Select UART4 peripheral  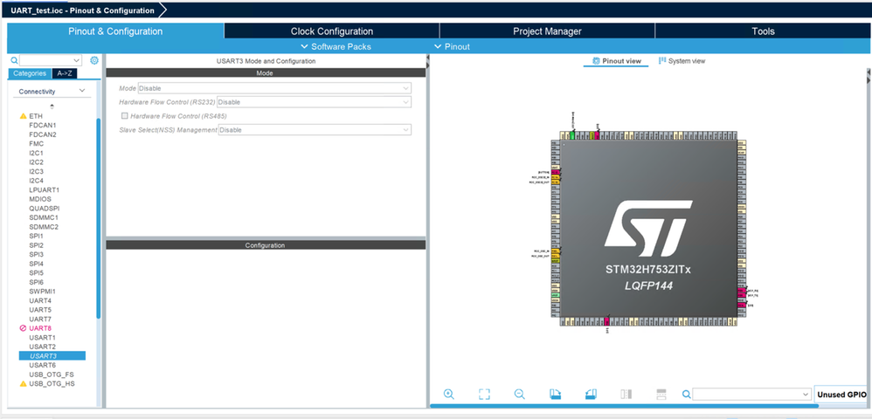click(40, 300)
